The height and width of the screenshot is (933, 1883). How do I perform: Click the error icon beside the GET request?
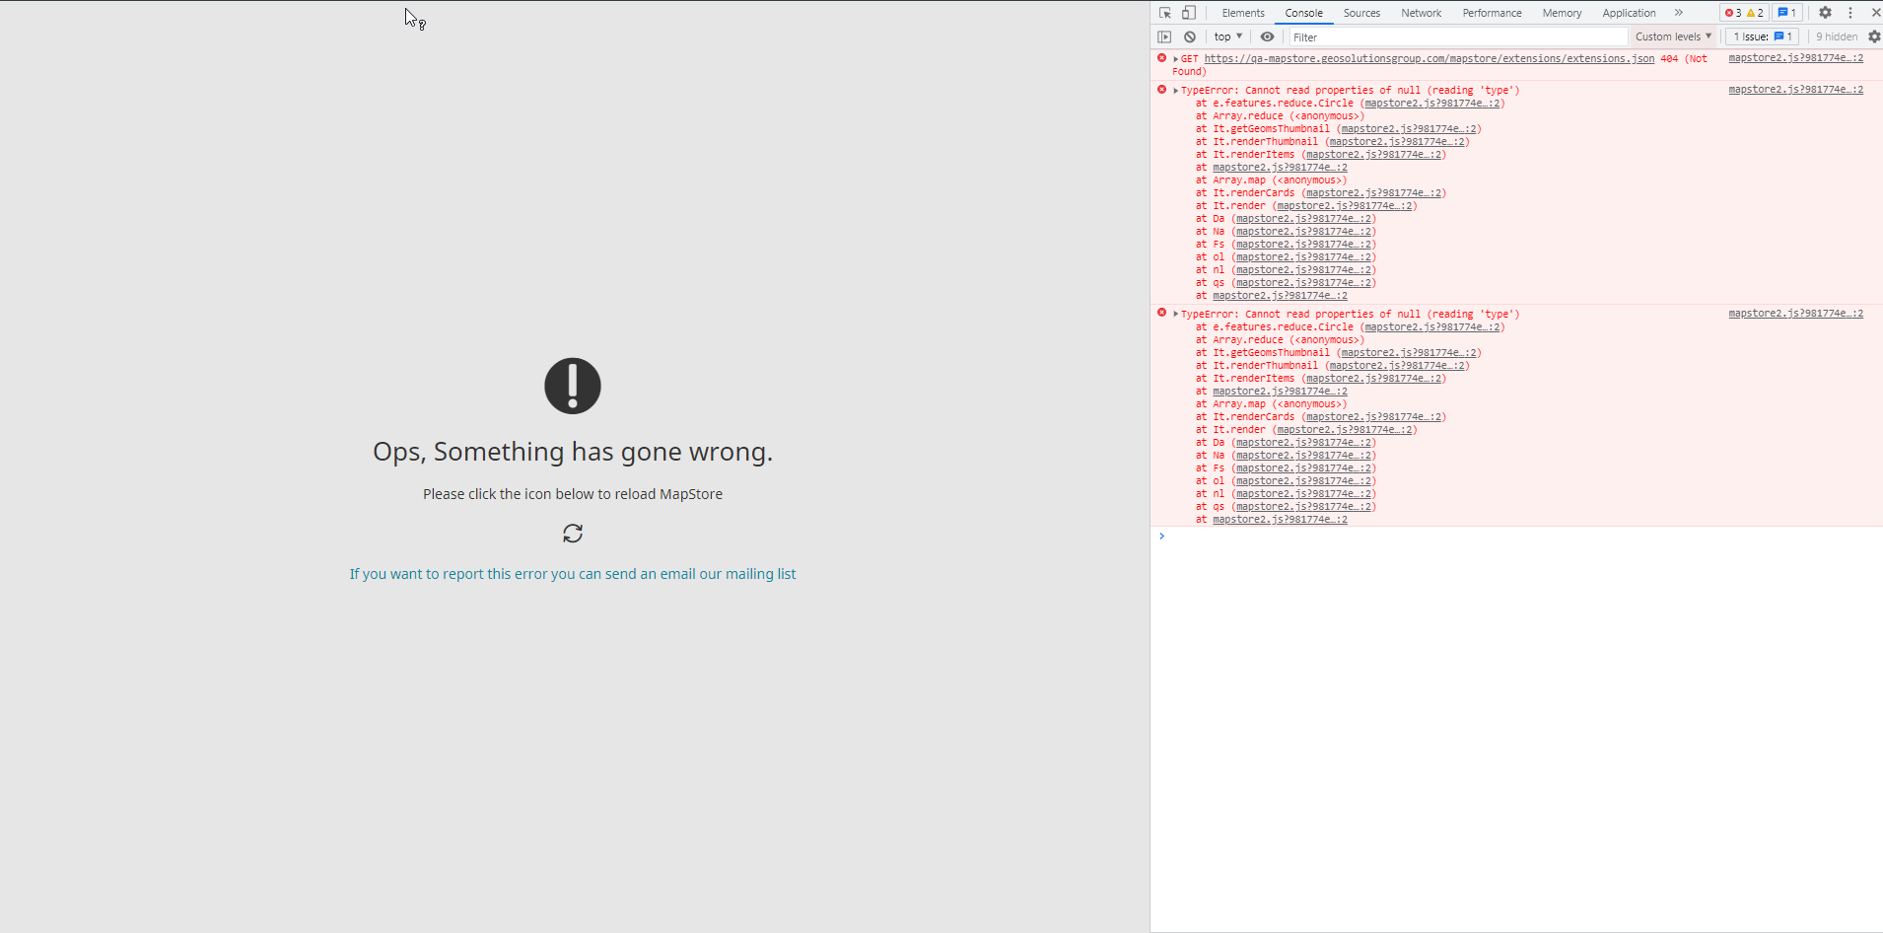1162,58
